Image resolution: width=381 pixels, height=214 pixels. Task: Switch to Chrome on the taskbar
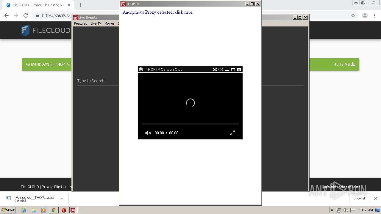[54, 210]
